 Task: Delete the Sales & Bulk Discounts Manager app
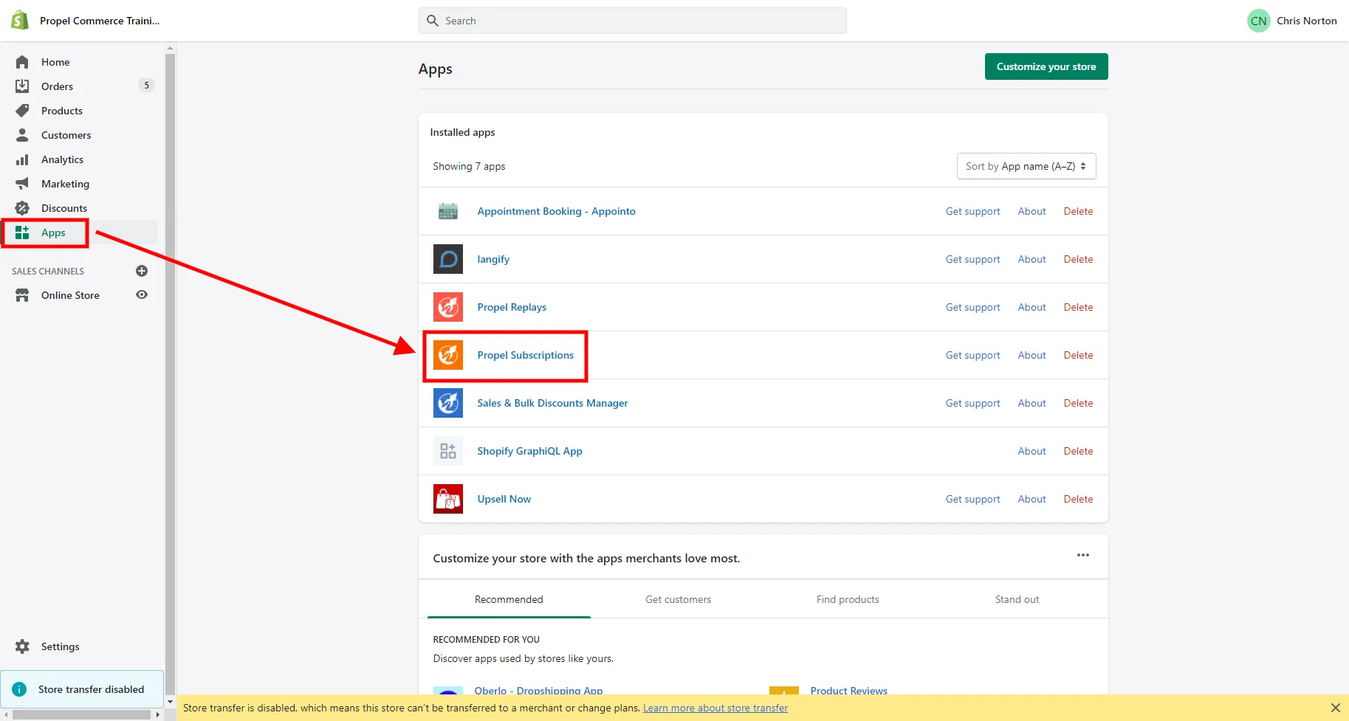click(x=1078, y=403)
